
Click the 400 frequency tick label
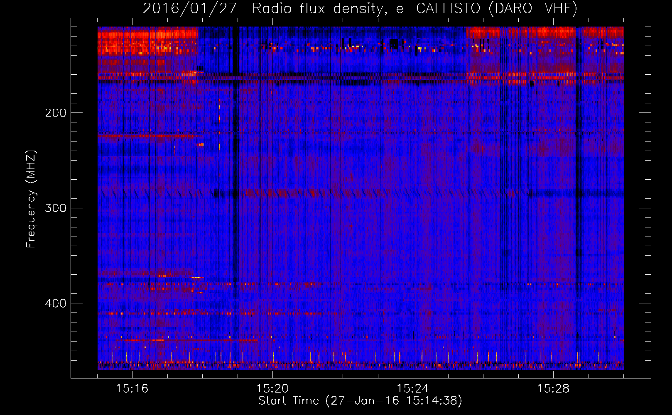click(56, 303)
